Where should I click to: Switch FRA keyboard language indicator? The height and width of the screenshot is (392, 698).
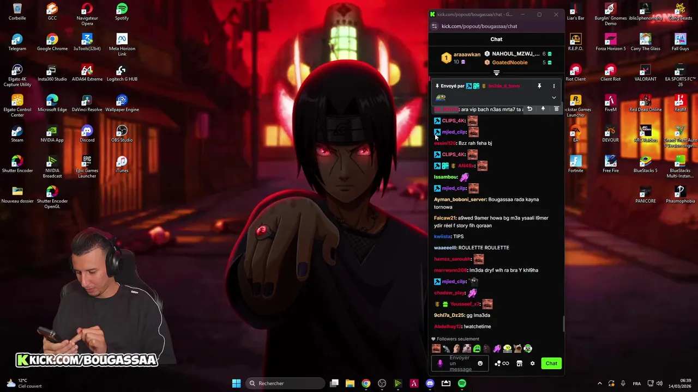tap(637, 383)
